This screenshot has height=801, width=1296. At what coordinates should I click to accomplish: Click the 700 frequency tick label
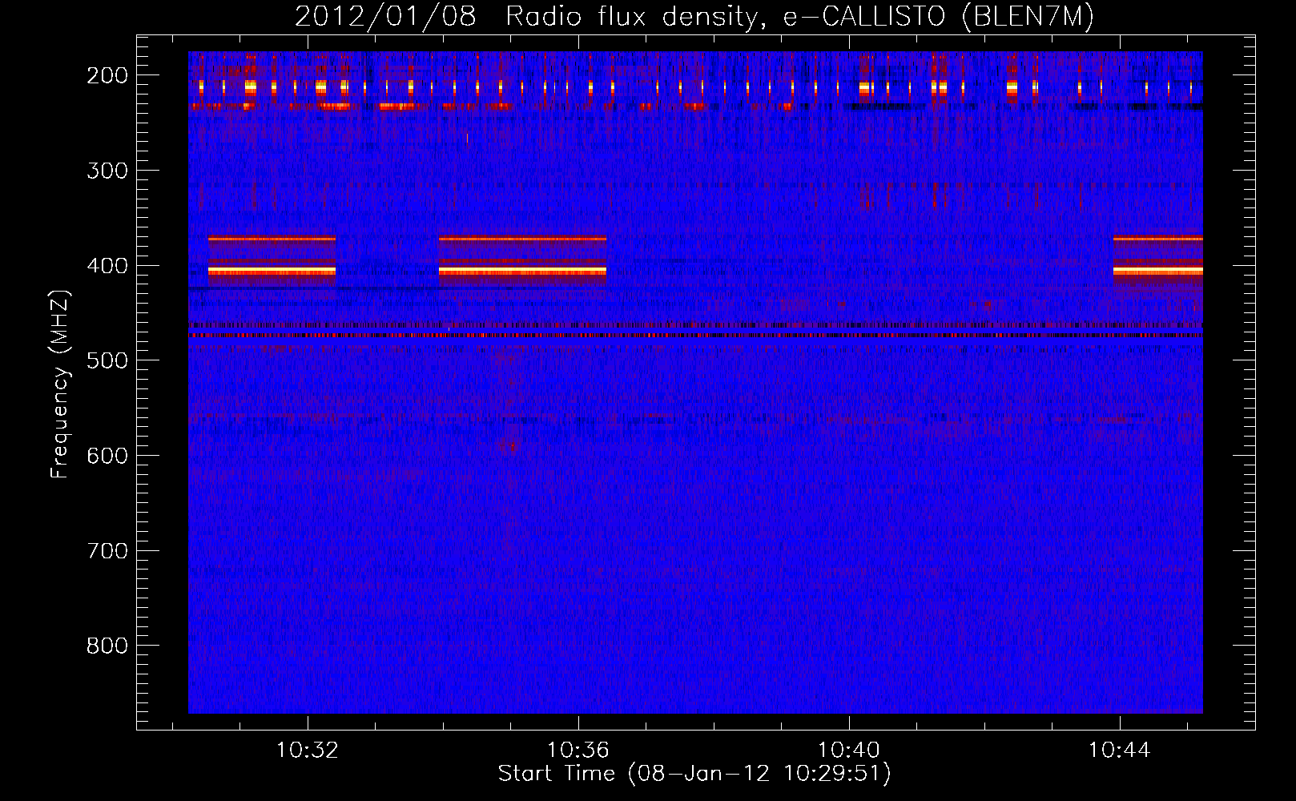point(107,551)
